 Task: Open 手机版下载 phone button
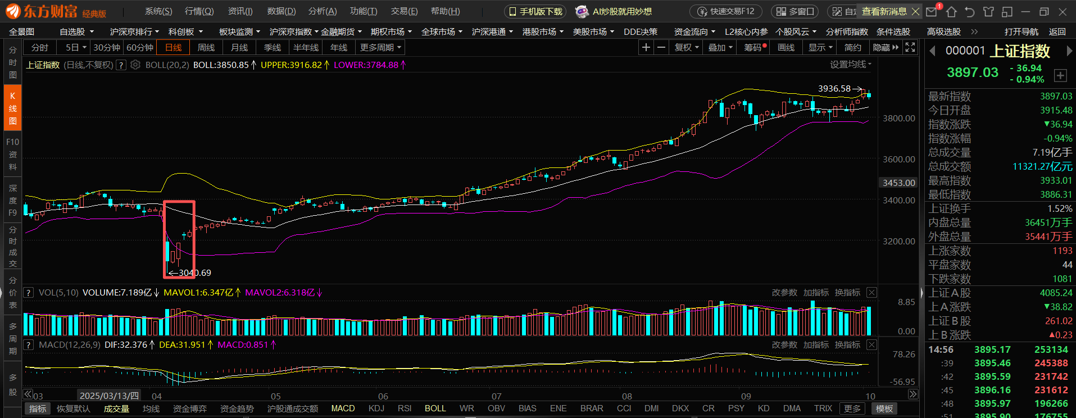pyautogui.click(x=535, y=11)
